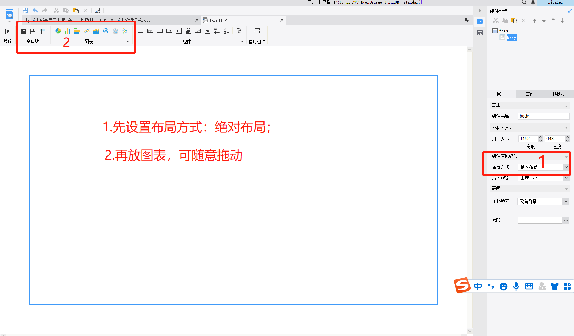This screenshot has height=336, width=574.
Task: Select the radar chart icon
Action: pos(115,31)
